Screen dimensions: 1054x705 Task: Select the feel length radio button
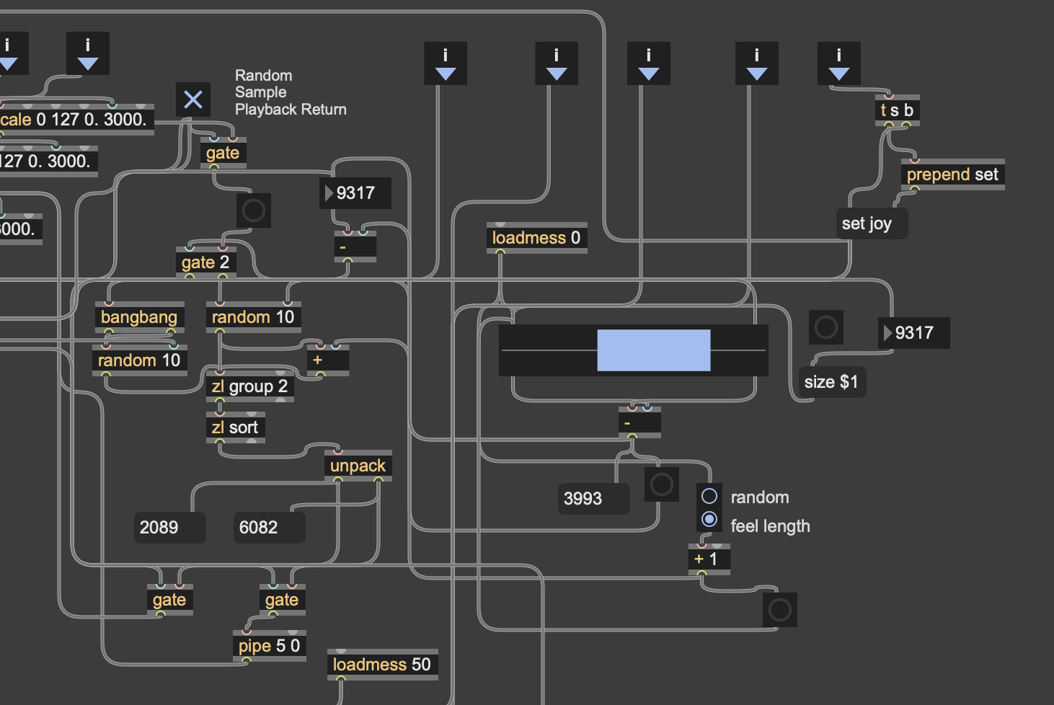(x=709, y=519)
